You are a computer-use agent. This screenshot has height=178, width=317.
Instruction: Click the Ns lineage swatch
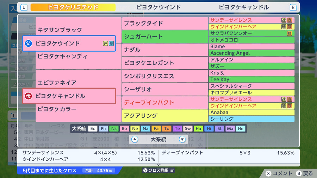click(114, 128)
